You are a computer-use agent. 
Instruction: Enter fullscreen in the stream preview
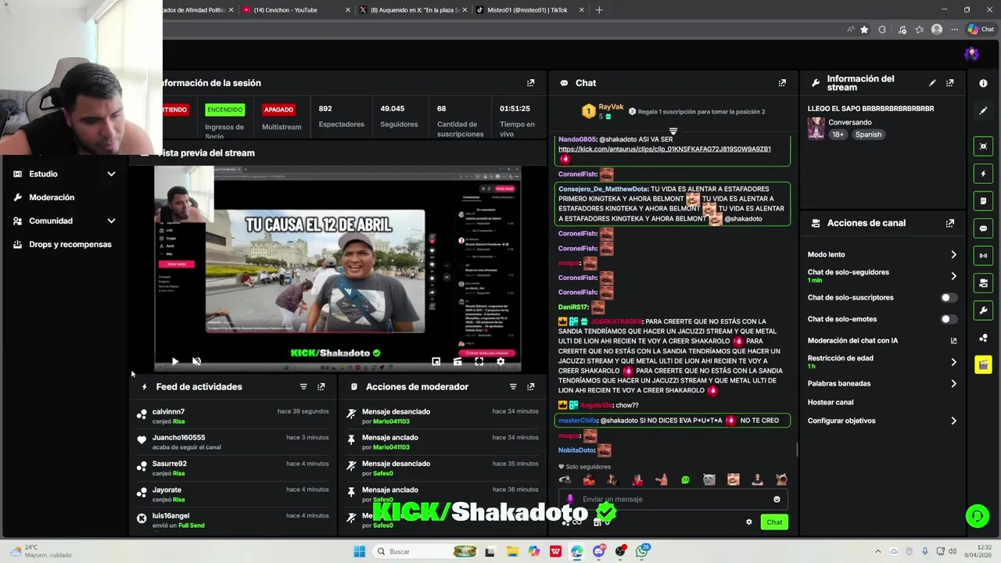[479, 361]
